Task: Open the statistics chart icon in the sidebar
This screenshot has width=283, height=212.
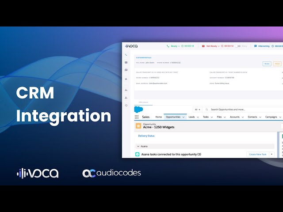Action: click(x=126, y=79)
